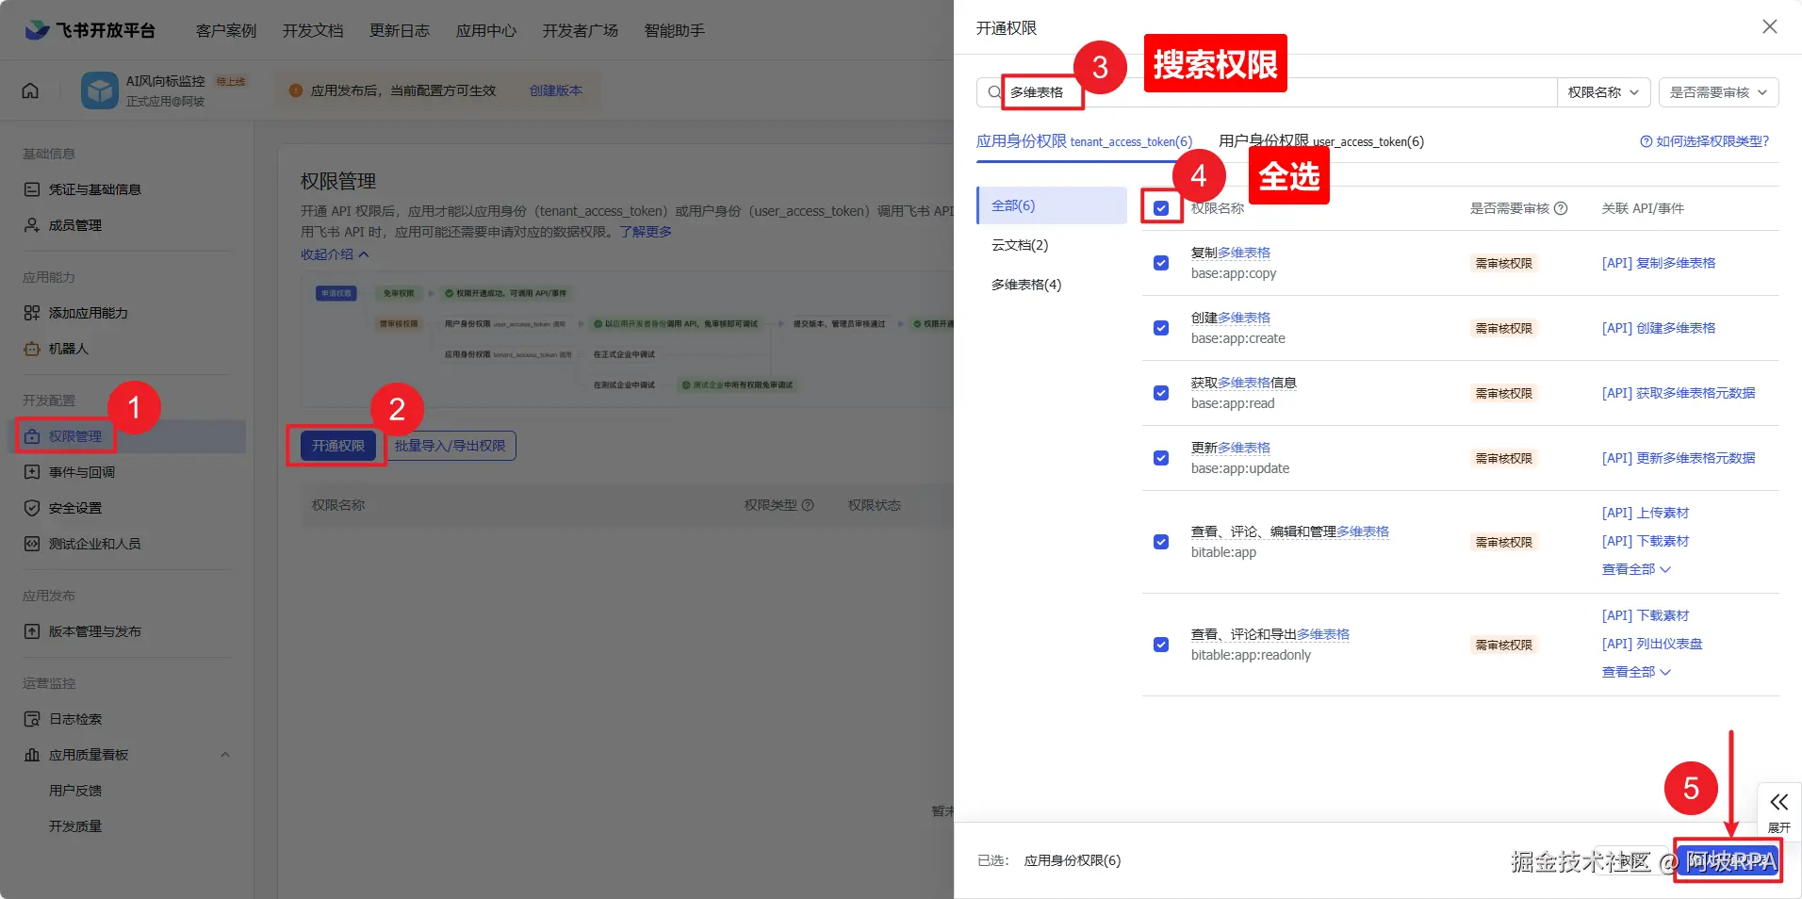Click the 安全设置 shield icon
Screen dimensions: 1802x899
pyautogui.click(x=32, y=508)
